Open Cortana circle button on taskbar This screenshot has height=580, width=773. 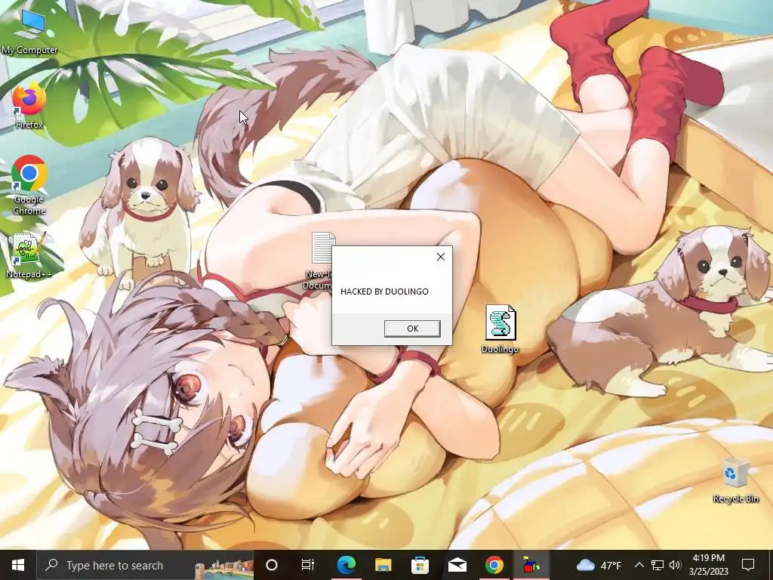[272, 565]
